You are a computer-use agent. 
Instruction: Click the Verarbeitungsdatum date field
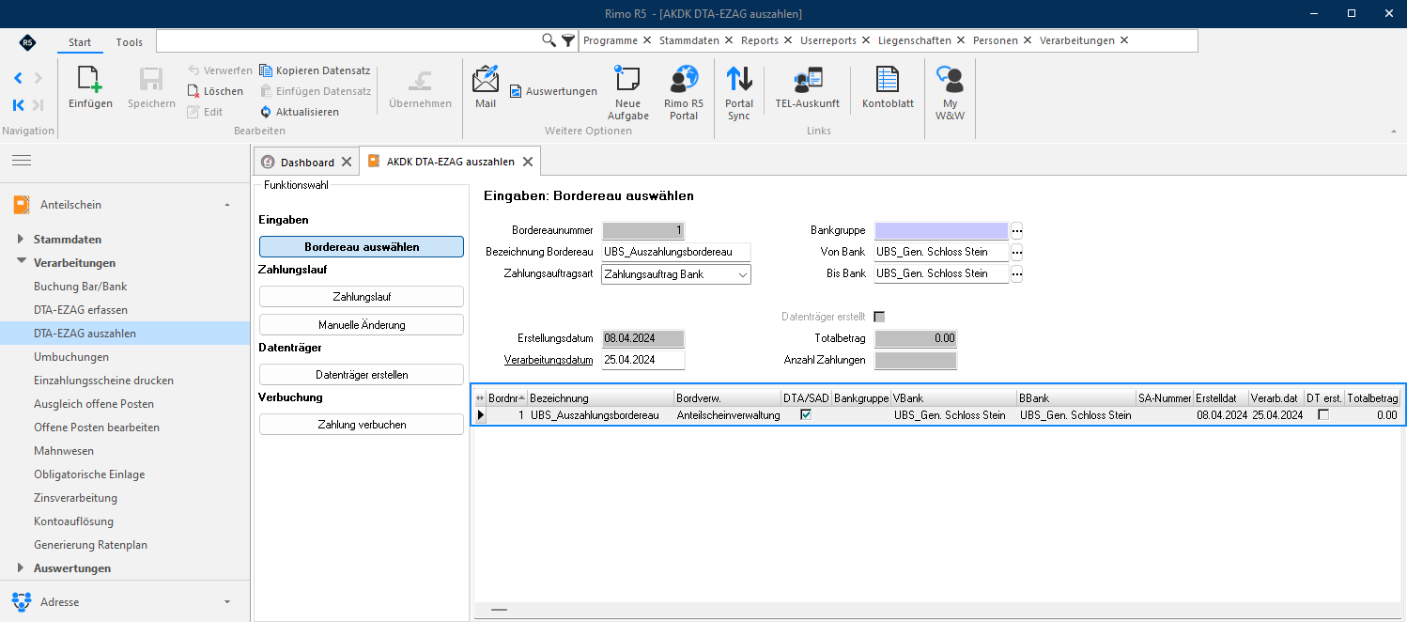(643, 360)
